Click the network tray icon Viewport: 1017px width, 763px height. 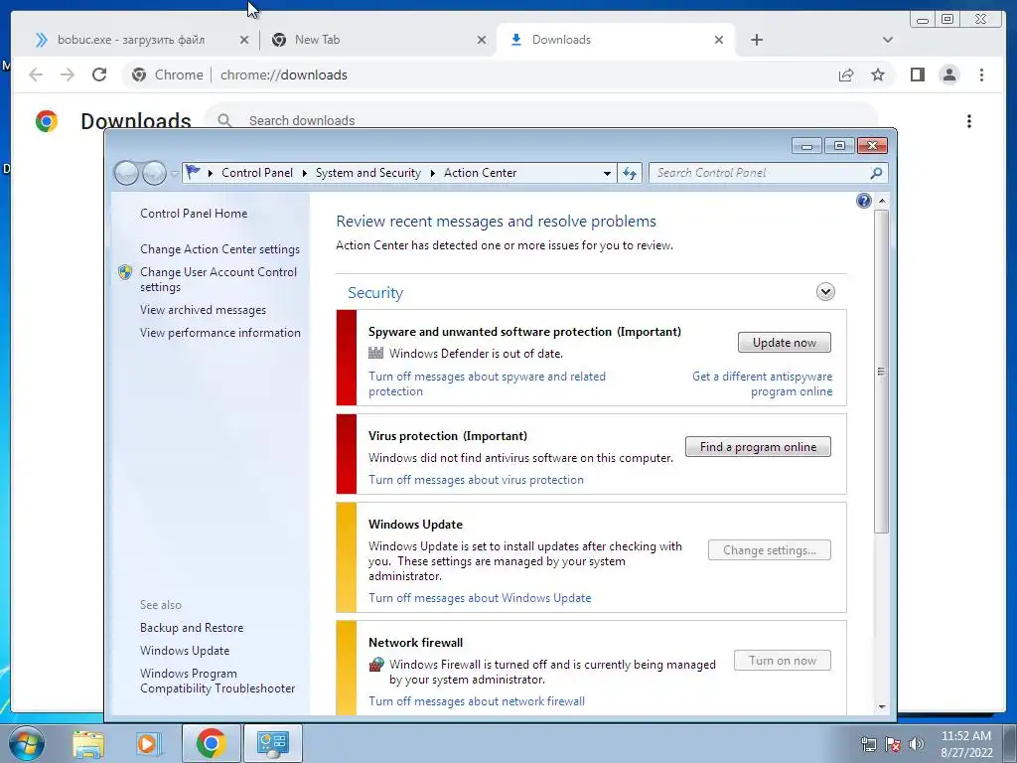point(868,744)
